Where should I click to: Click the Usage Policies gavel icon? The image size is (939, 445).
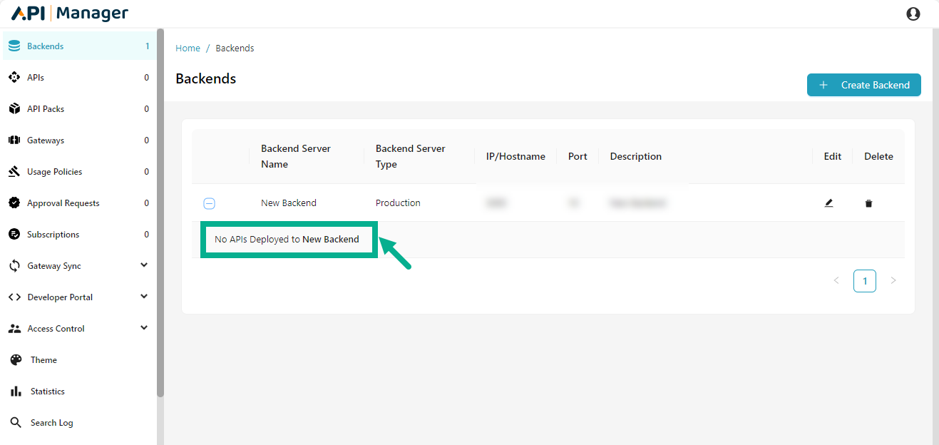click(14, 172)
